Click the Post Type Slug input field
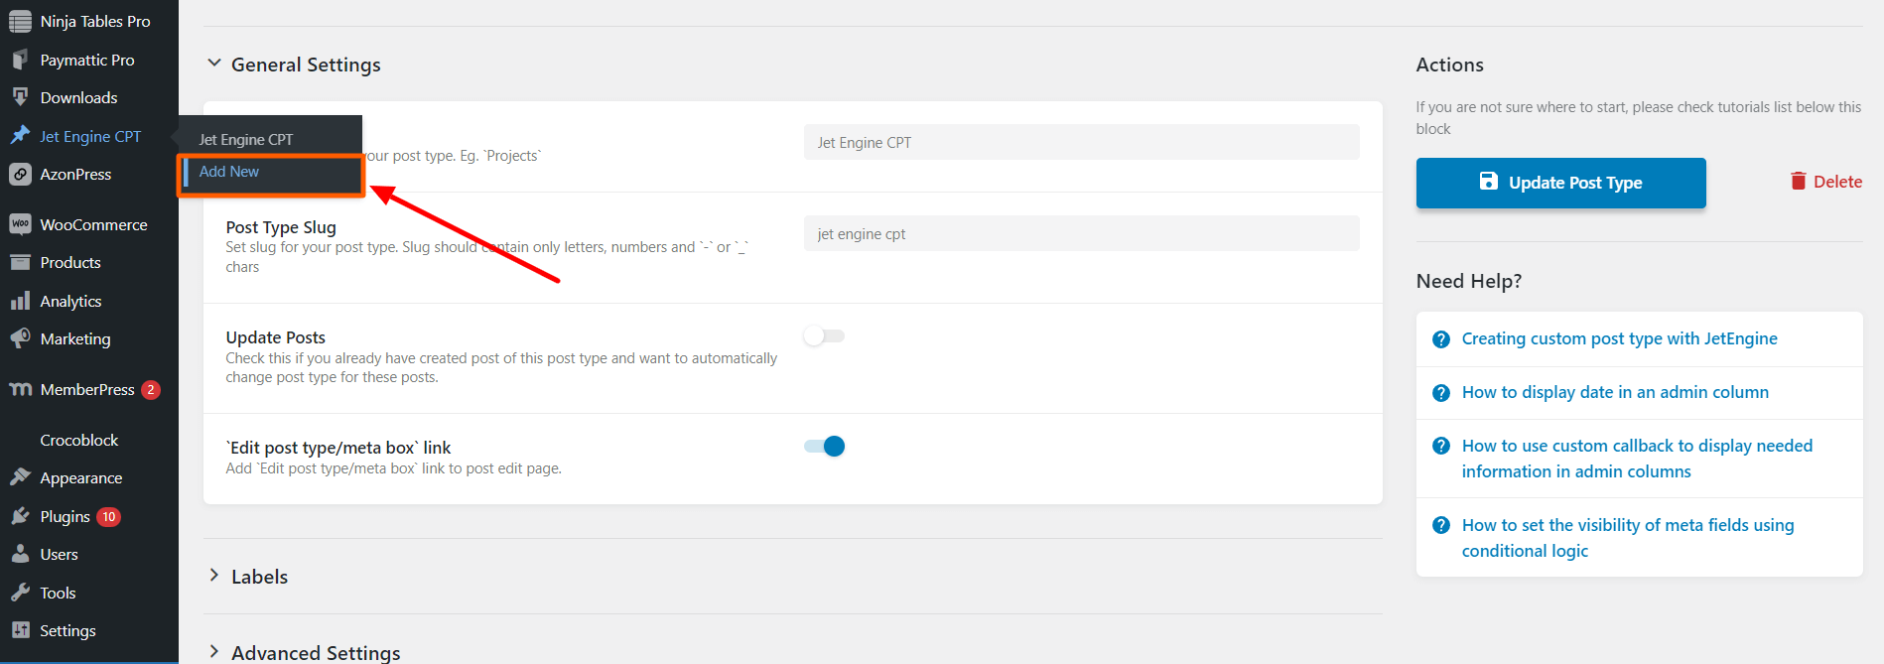Screen dimensions: 1884x664 (1081, 233)
